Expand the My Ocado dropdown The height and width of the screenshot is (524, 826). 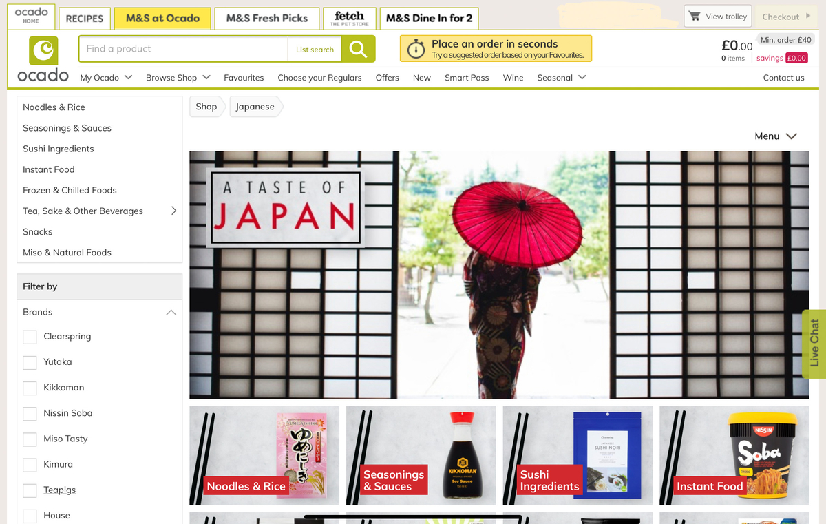click(x=106, y=78)
